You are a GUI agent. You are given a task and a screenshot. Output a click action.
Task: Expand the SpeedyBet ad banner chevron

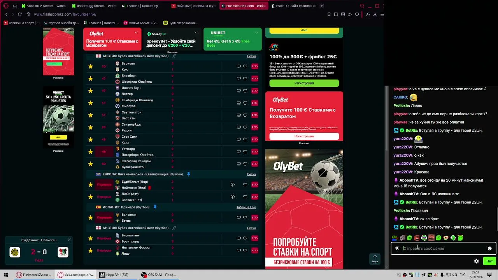click(x=196, y=33)
